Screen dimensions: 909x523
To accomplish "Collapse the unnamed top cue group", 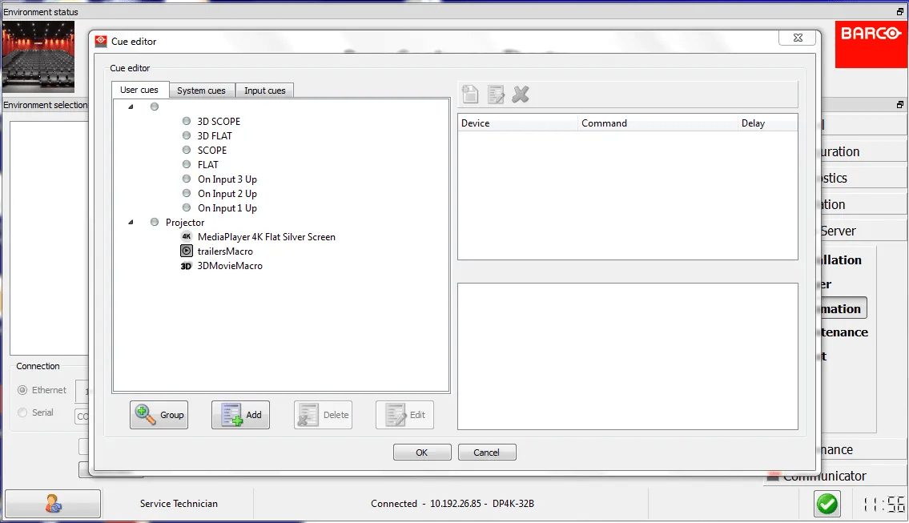I will 131,107.
